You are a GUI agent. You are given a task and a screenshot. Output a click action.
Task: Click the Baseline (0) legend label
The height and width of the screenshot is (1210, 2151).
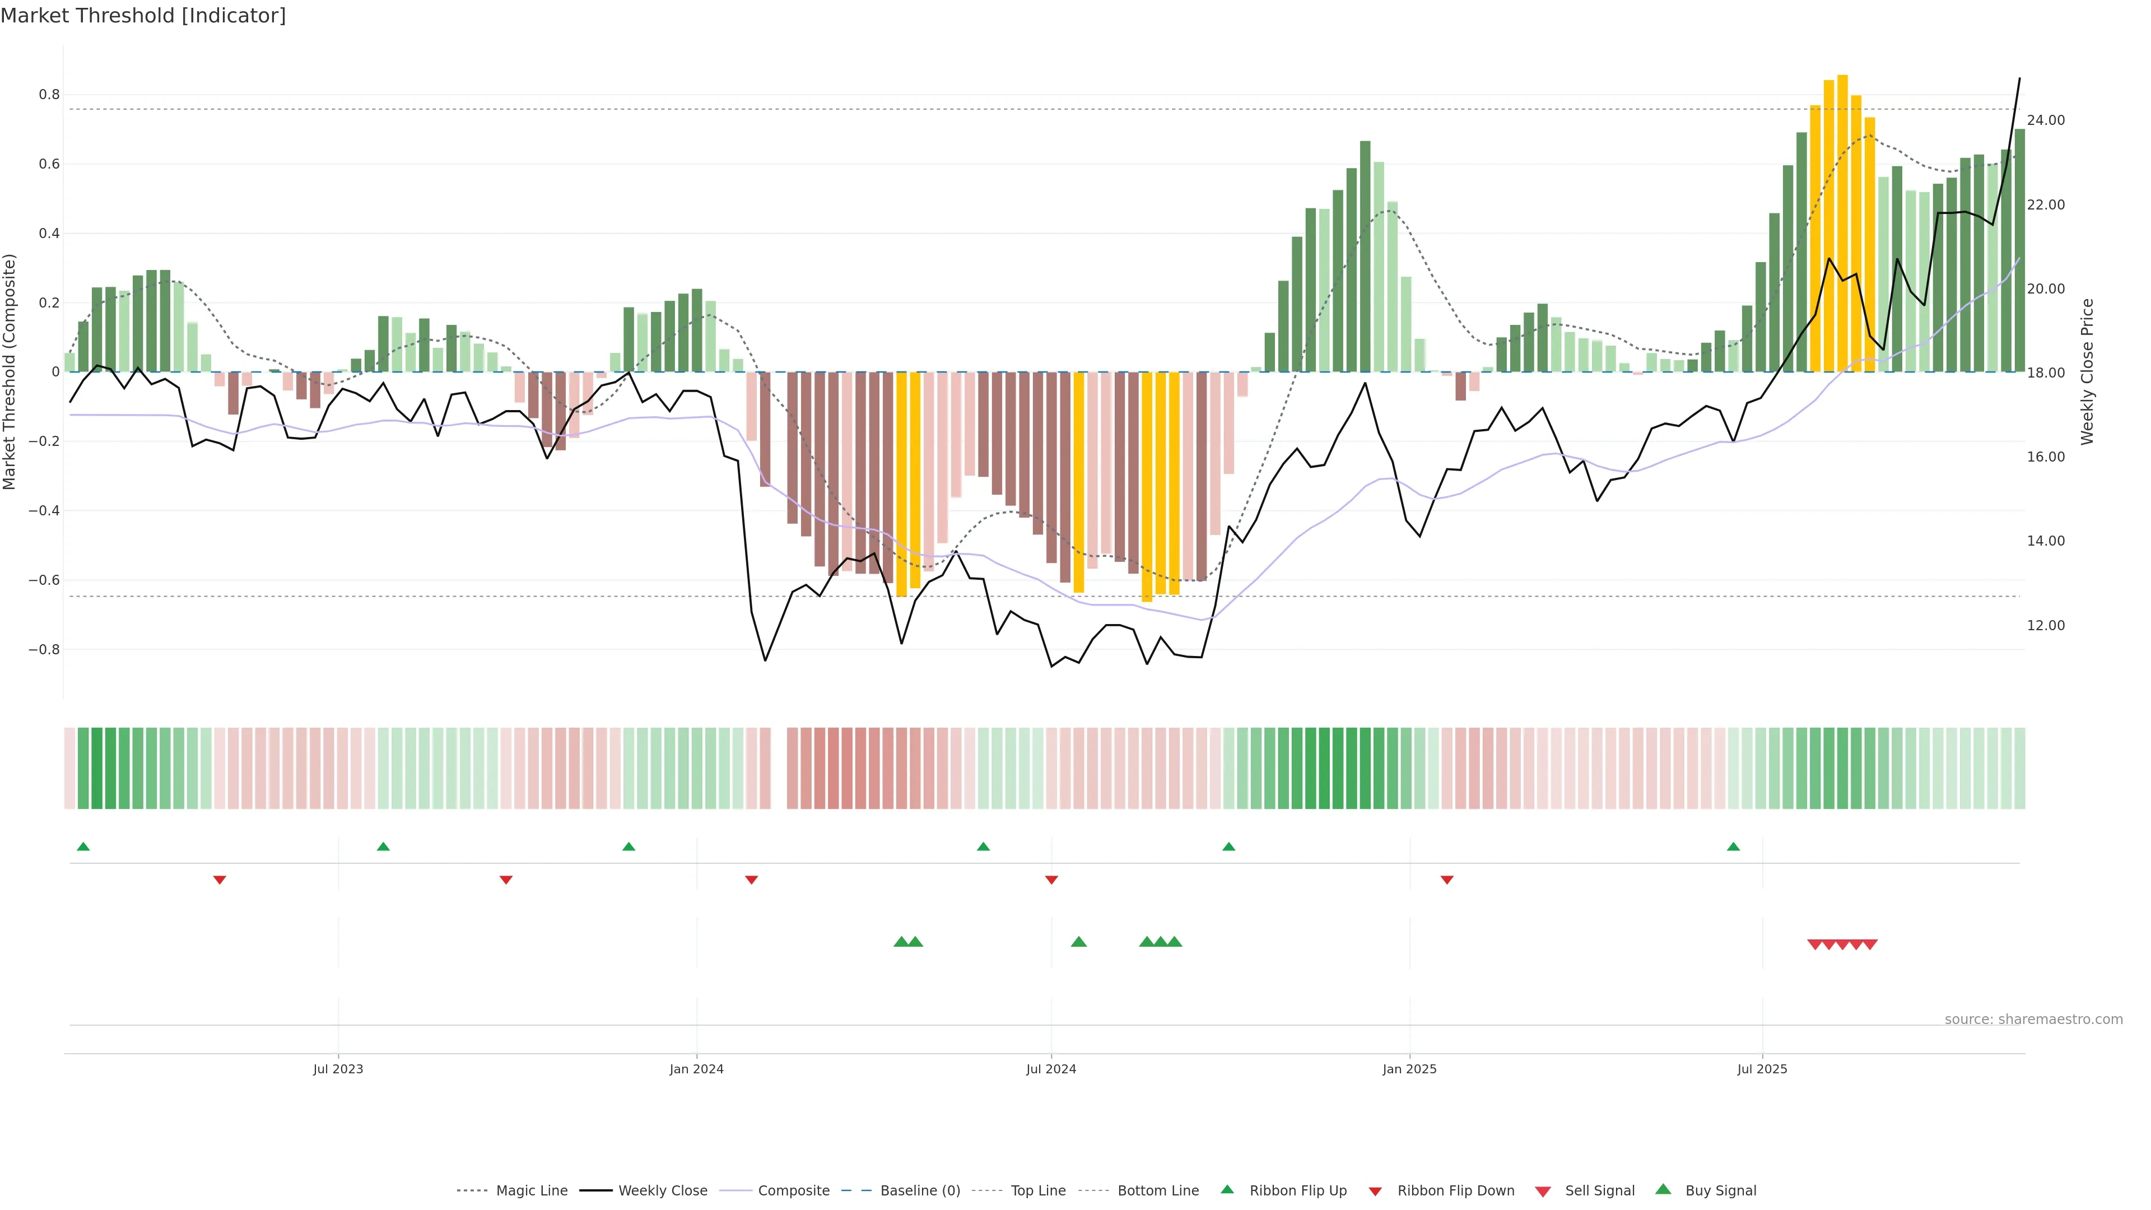click(x=920, y=1191)
